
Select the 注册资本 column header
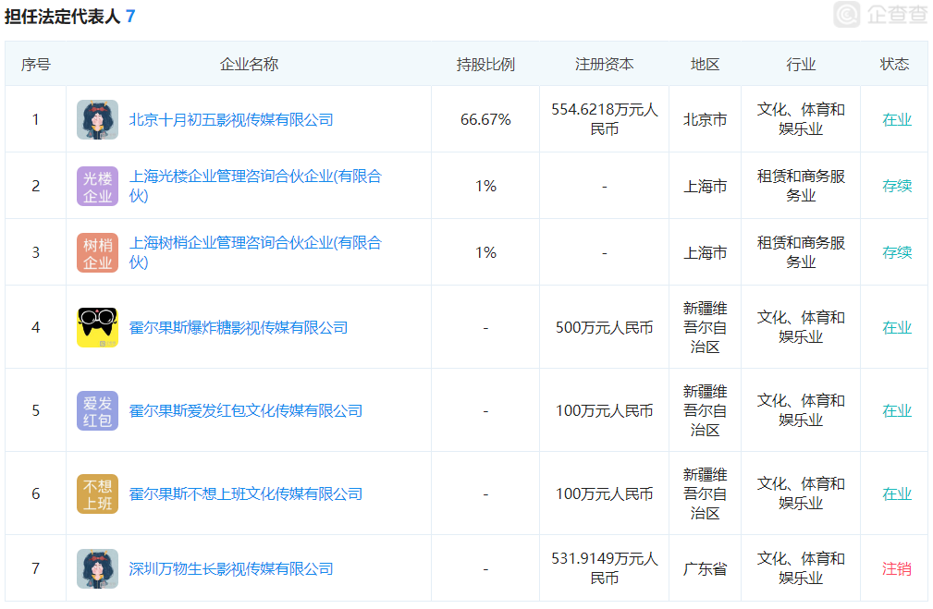(605, 65)
